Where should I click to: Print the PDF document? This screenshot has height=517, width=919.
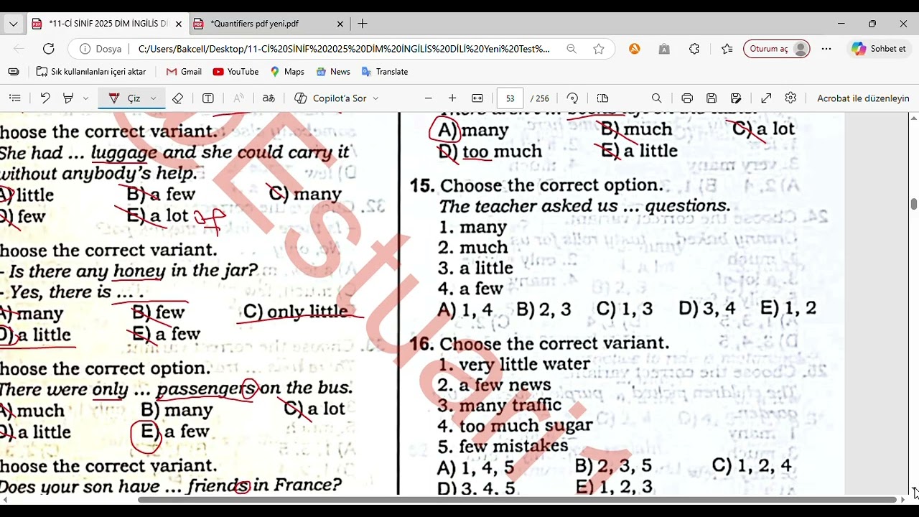[687, 98]
